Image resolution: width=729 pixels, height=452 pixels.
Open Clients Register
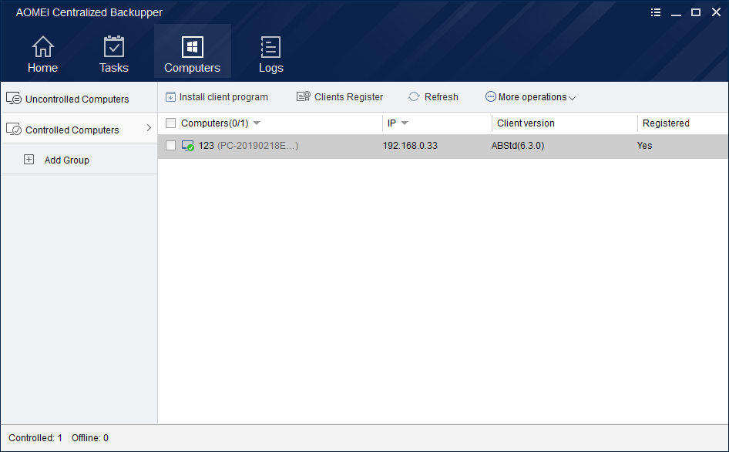click(340, 97)
